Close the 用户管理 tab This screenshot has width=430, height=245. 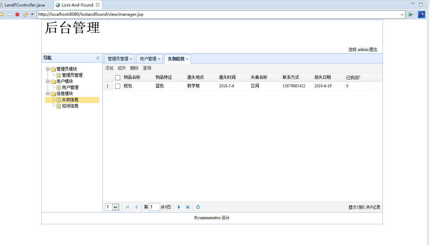[159, 59]
